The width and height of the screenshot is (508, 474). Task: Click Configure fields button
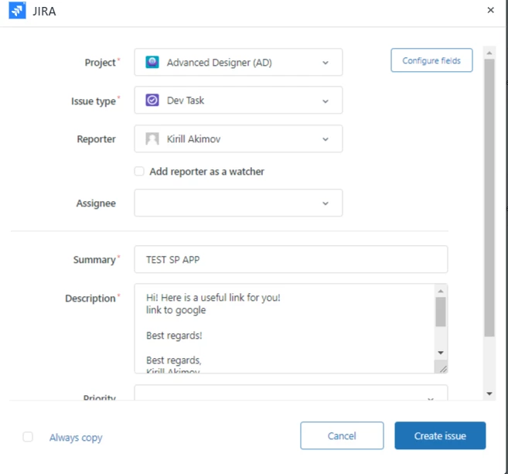[431, 60]
